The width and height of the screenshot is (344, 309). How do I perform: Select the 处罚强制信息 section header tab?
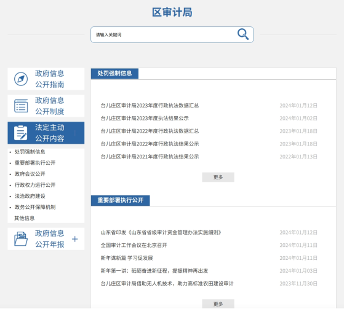[114, 73]
